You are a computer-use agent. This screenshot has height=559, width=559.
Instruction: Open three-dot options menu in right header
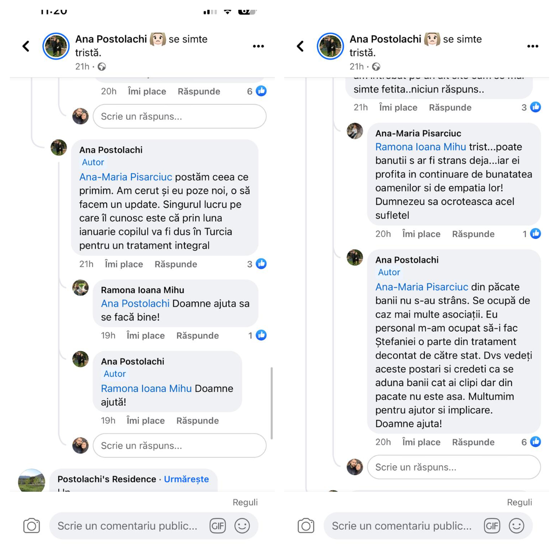tap(533, 46)
